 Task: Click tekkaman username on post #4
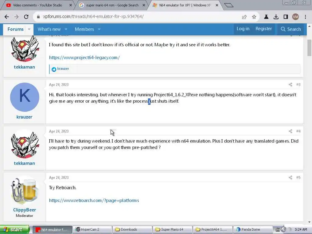[x=24, y=163]
